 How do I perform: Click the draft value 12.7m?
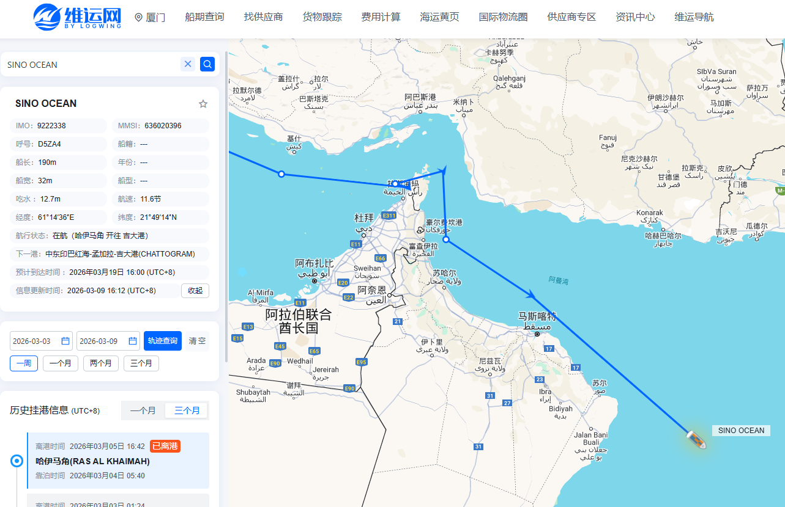click(50, 199)
